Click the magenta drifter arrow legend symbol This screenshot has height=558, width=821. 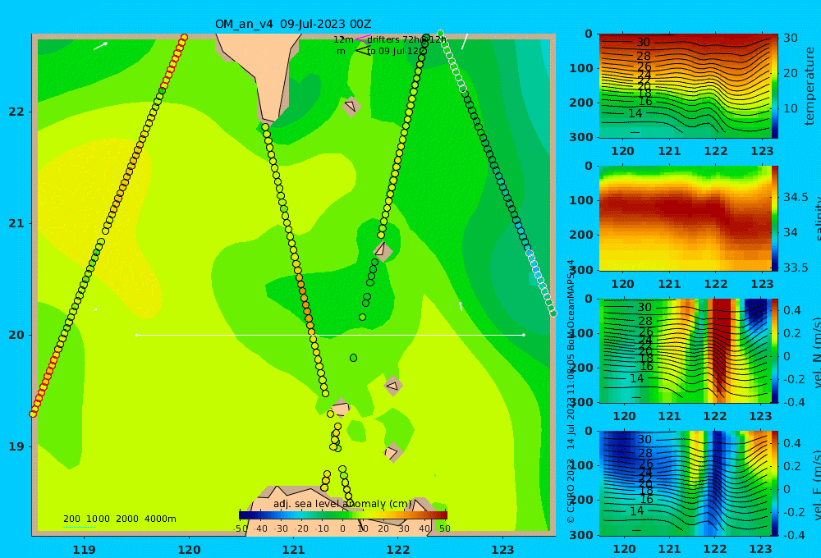363,39
